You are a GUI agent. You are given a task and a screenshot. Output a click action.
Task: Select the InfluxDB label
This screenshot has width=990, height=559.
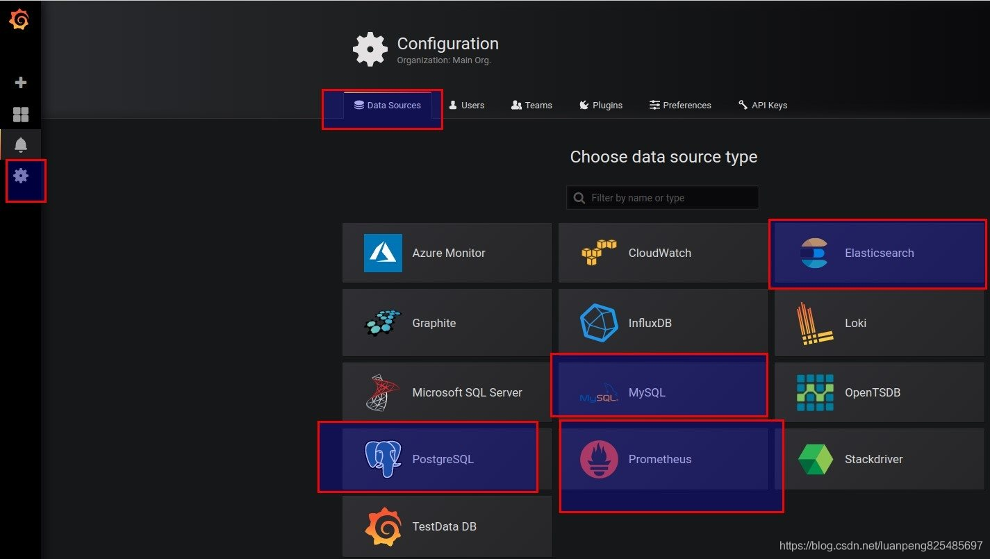(x=650, y=323)
